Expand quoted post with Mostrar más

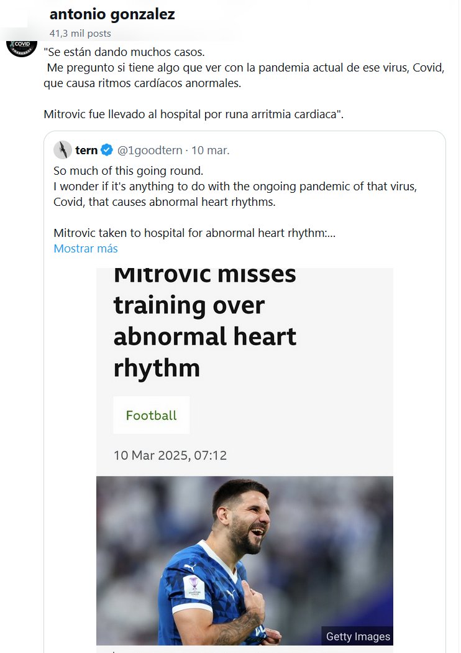pos(86,249)
